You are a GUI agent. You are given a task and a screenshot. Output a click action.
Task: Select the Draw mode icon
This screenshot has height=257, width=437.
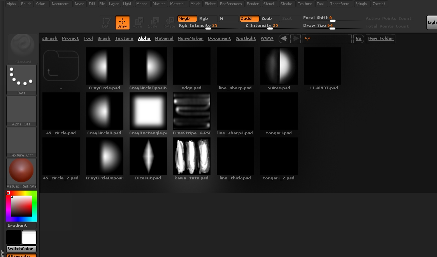(x=122, y=23)
